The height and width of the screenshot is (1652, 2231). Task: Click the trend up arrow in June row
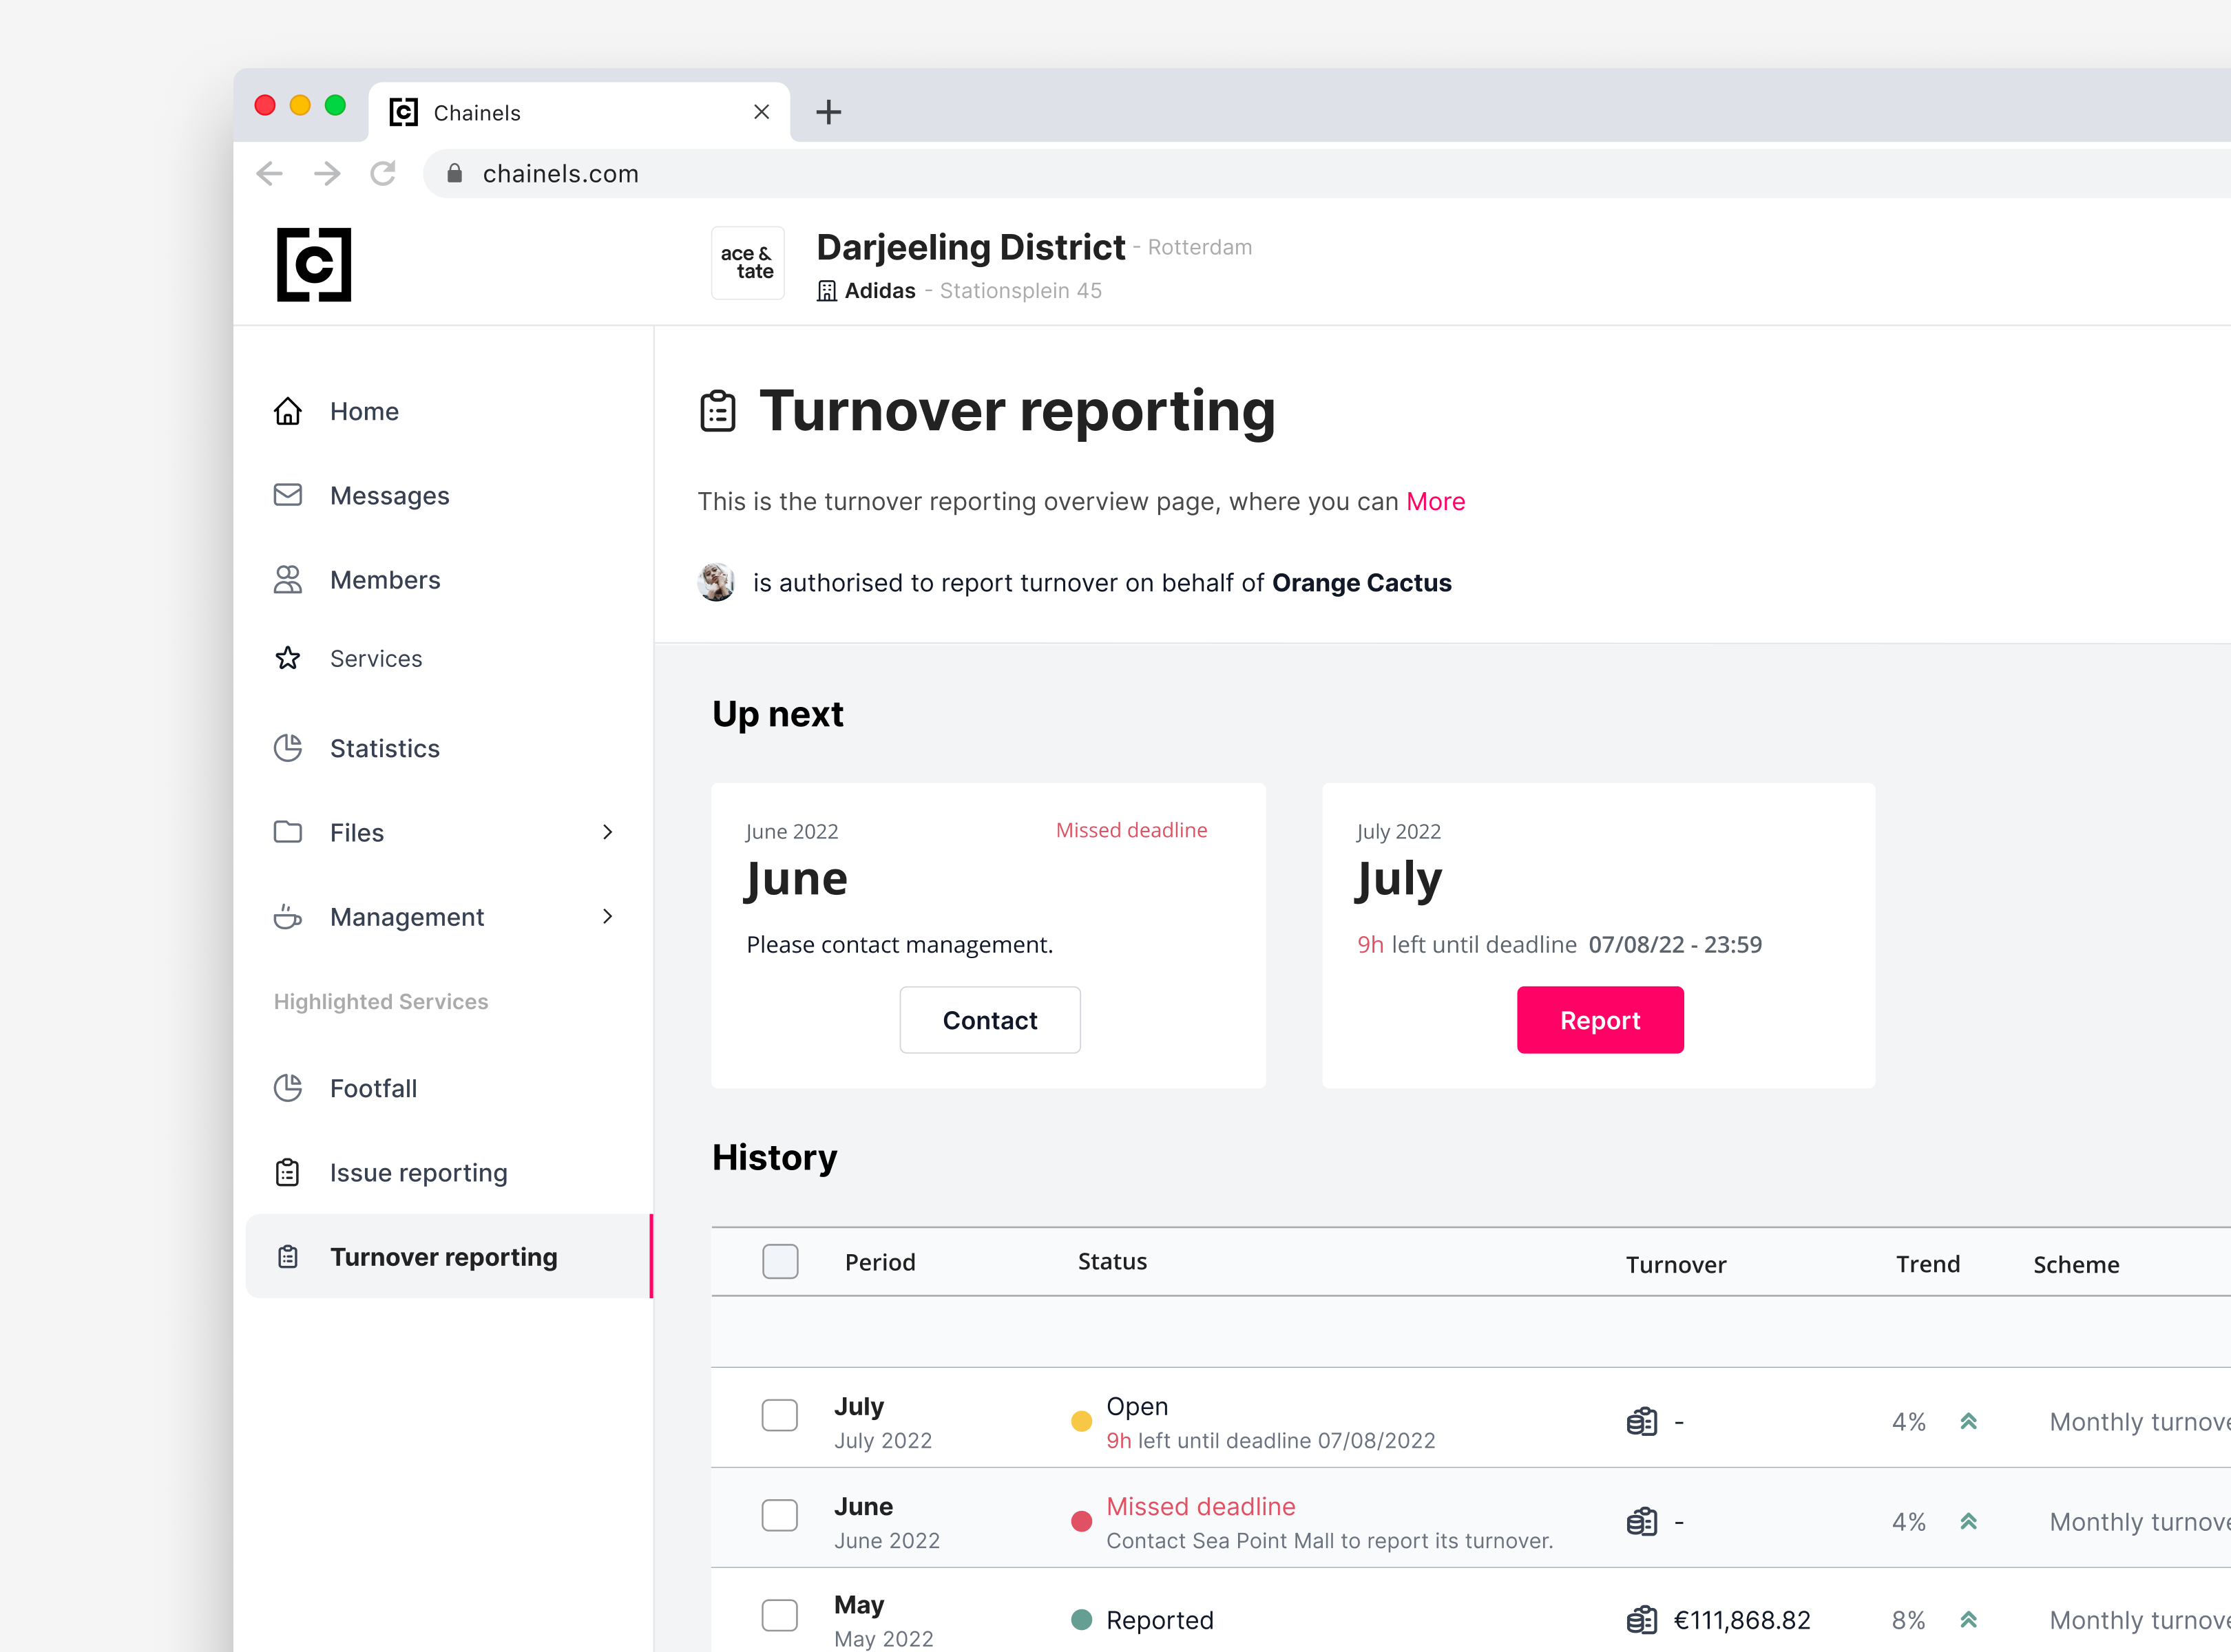click(1968, 1521)
